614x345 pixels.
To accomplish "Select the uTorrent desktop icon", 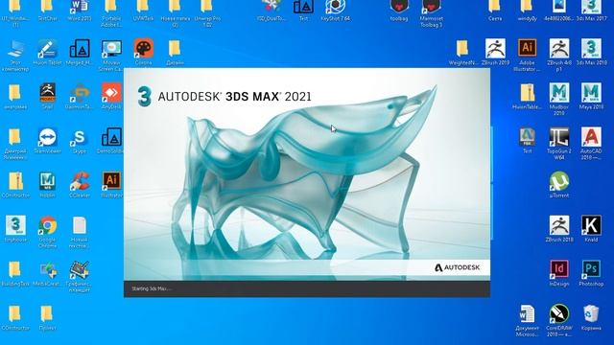I will [559, 185].
